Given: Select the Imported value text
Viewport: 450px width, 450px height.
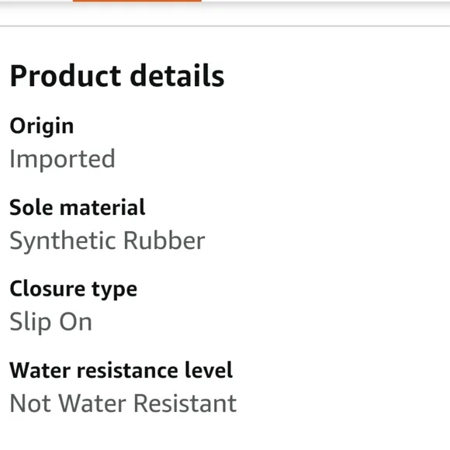Looking at the screenshot, I should tap(62, 159).
